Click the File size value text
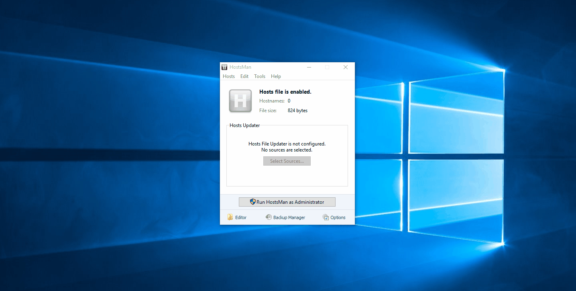Image resolution: width=576 pixels, height=291 pixels. point(297,110)
